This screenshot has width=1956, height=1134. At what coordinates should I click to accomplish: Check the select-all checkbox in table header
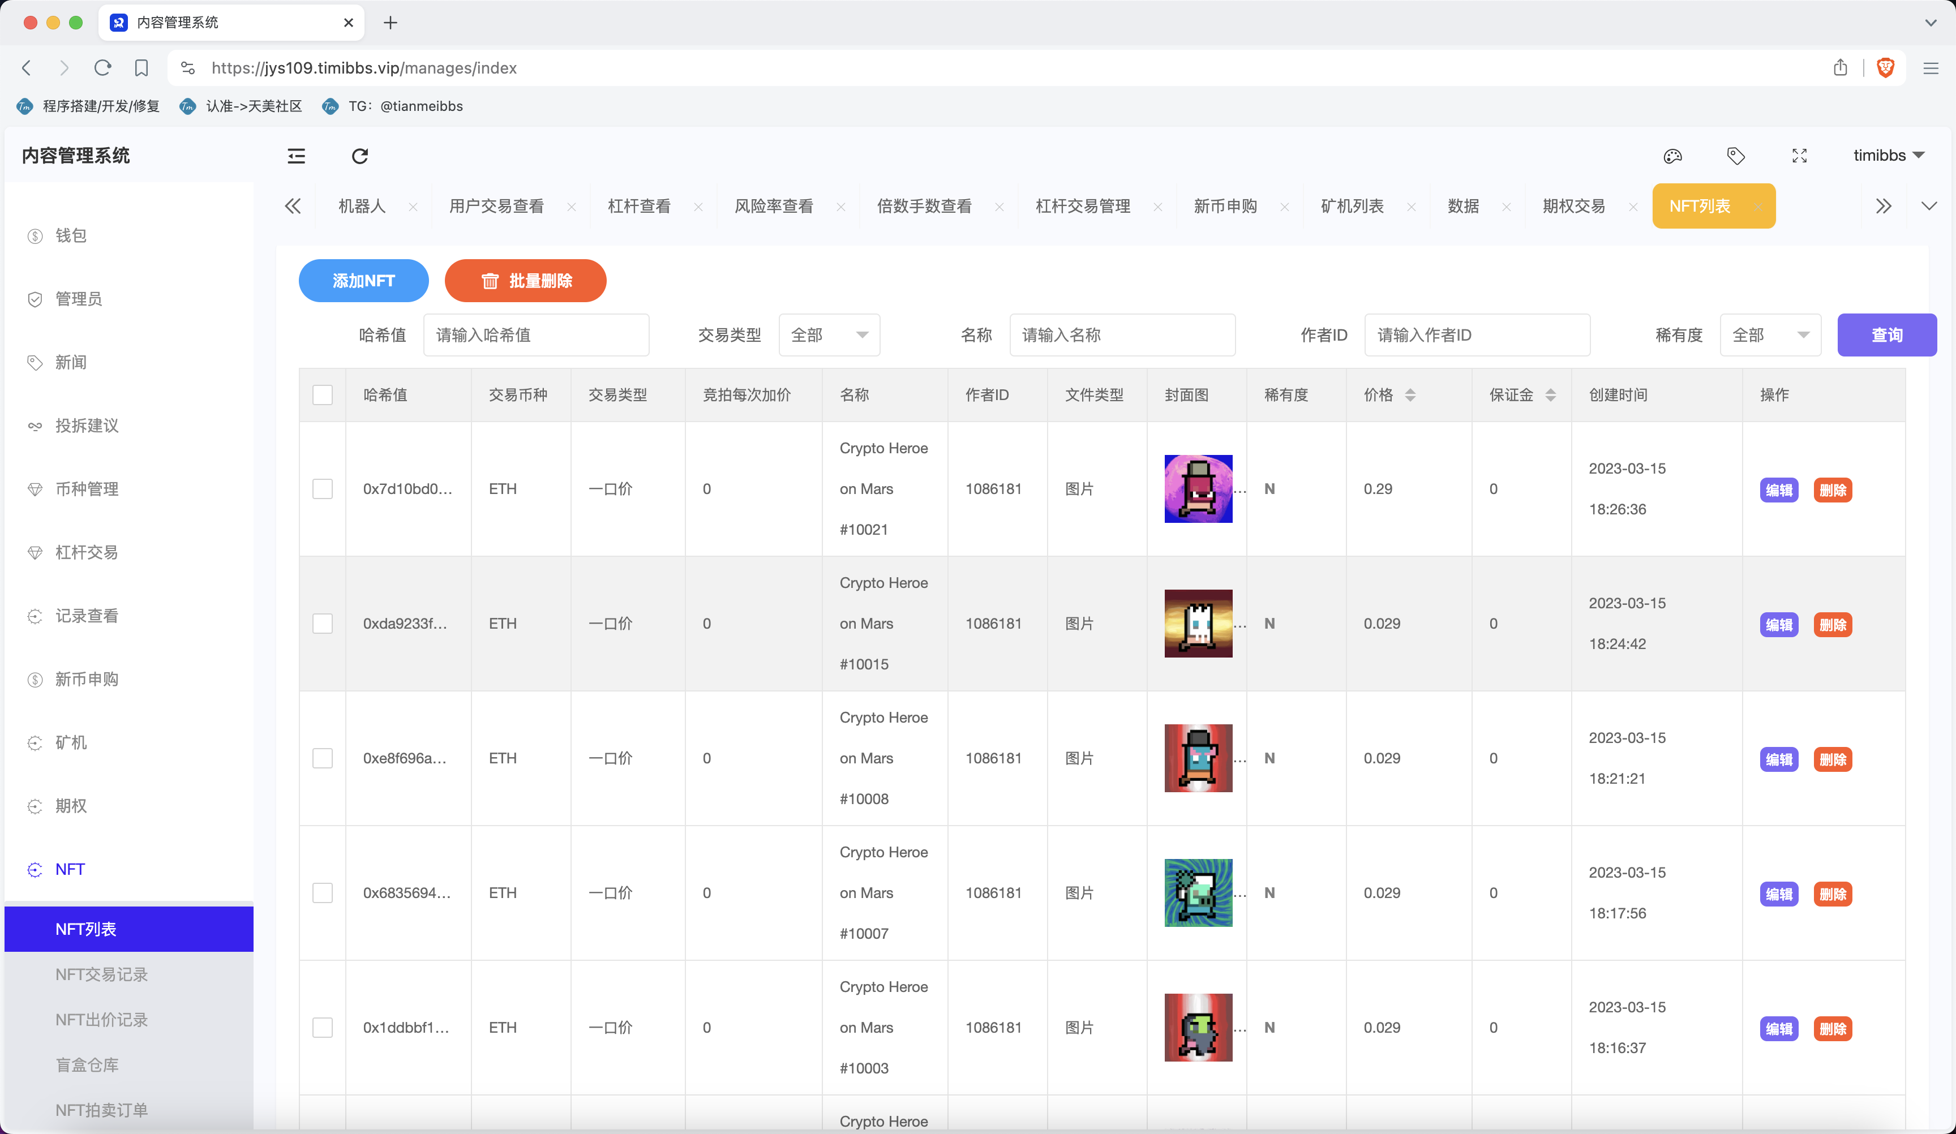(x=322, y=395)
